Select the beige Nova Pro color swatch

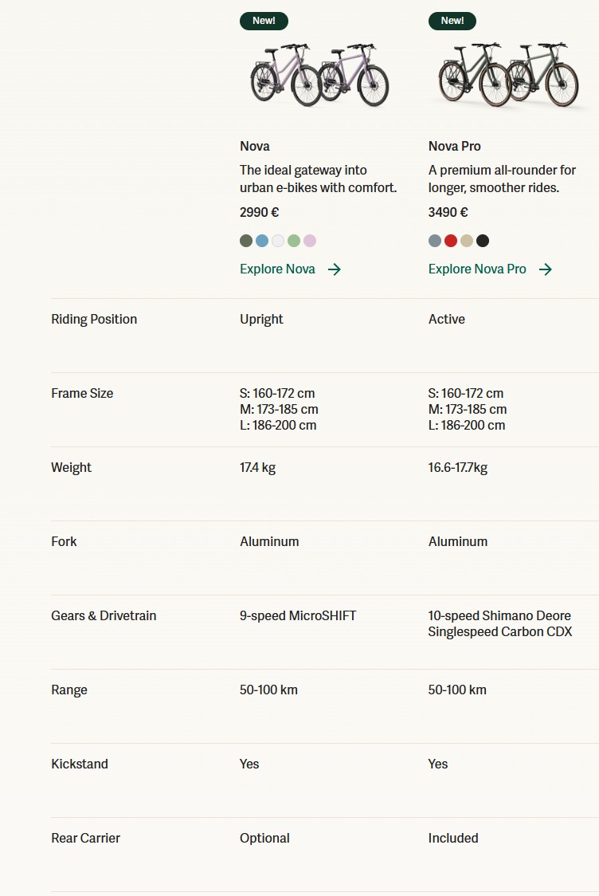467,241
